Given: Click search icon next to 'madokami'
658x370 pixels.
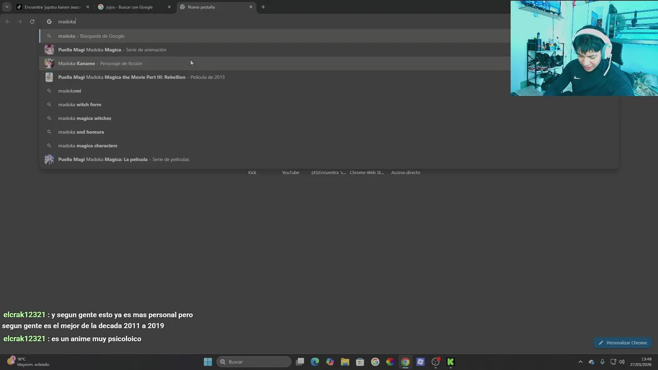Looking at the screenshot, I should [49, 91].
